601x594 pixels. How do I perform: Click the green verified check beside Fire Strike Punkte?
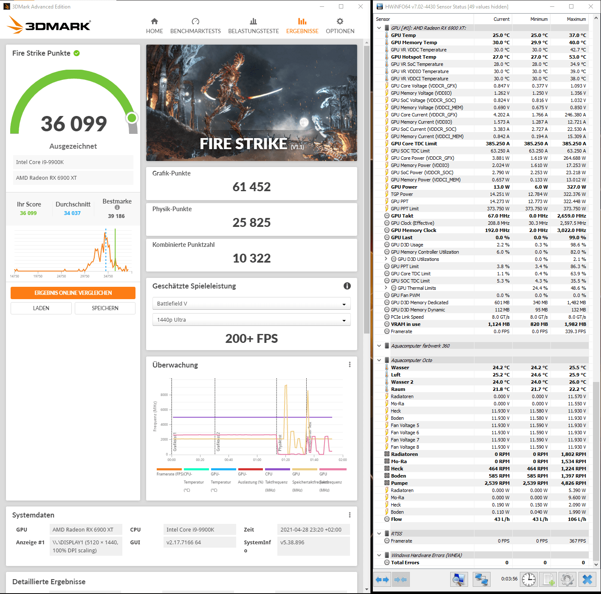click(76, 53)
